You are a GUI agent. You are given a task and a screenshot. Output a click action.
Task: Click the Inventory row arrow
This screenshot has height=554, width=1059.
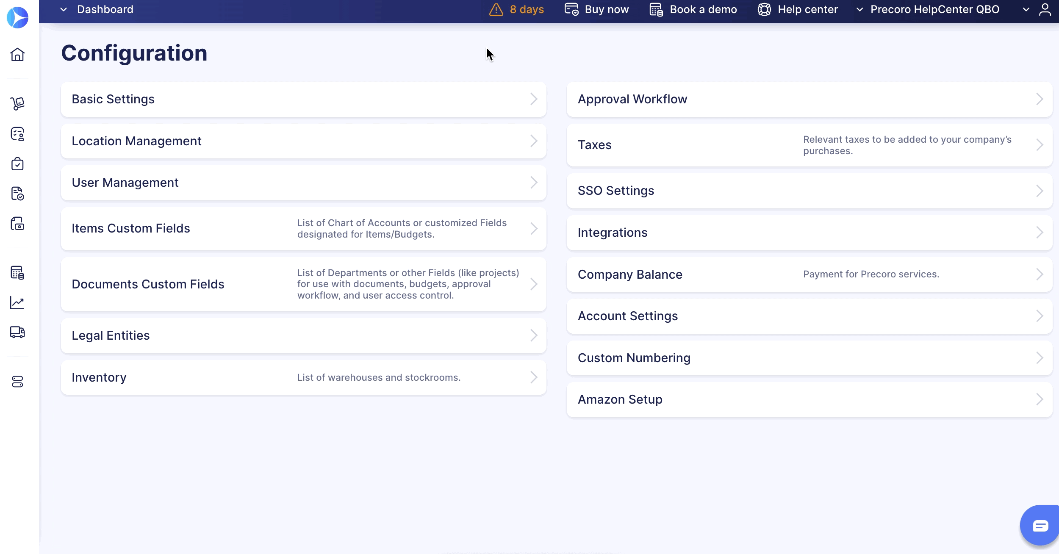[x=534, y=377]
